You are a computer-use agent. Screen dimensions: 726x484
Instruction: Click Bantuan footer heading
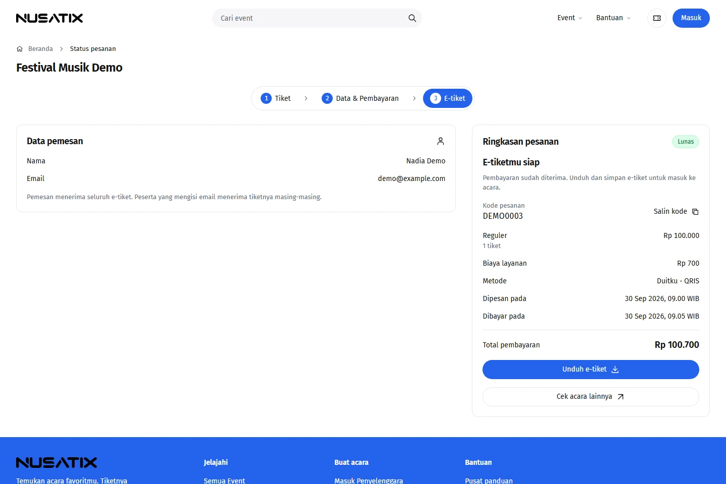(478, 462)
